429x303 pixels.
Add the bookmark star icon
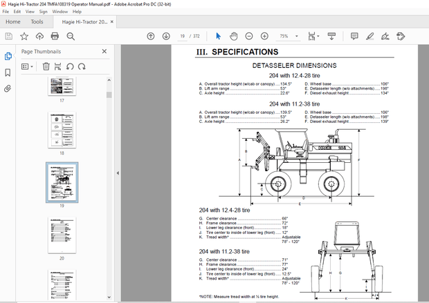(24, 37)
